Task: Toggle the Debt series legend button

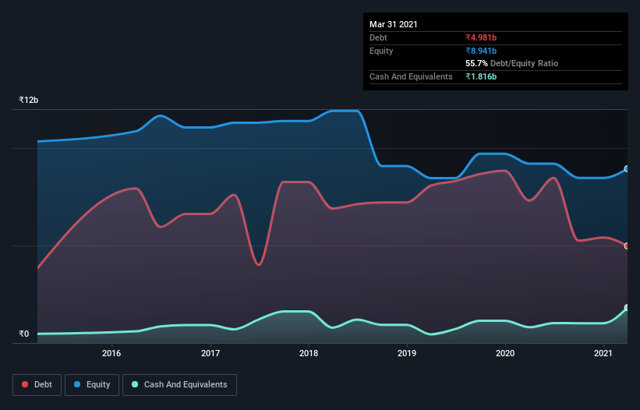Action: (x=37, y=385)
